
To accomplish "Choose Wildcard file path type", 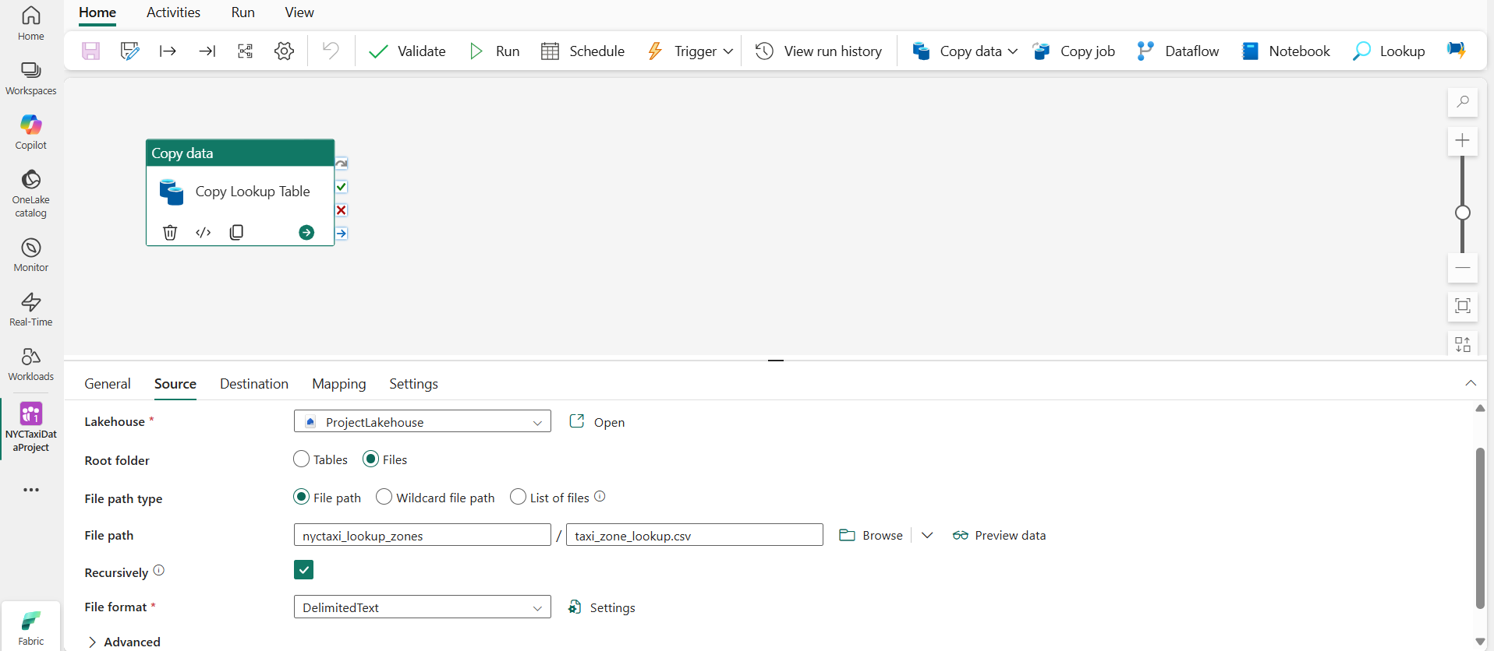I will (384, 497).
